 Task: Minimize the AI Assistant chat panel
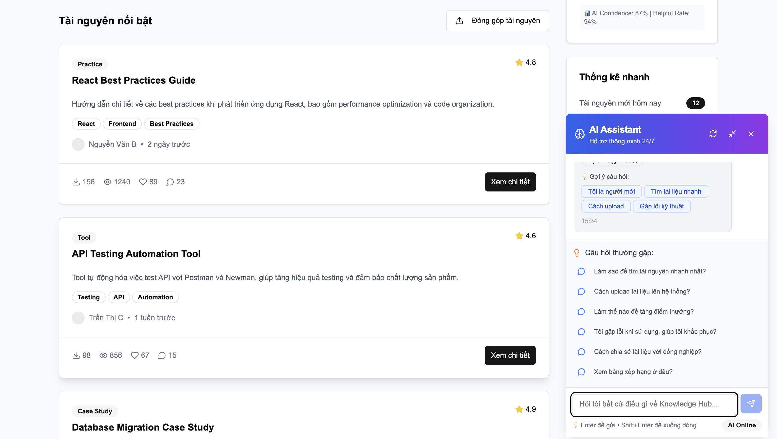(732, 134)
